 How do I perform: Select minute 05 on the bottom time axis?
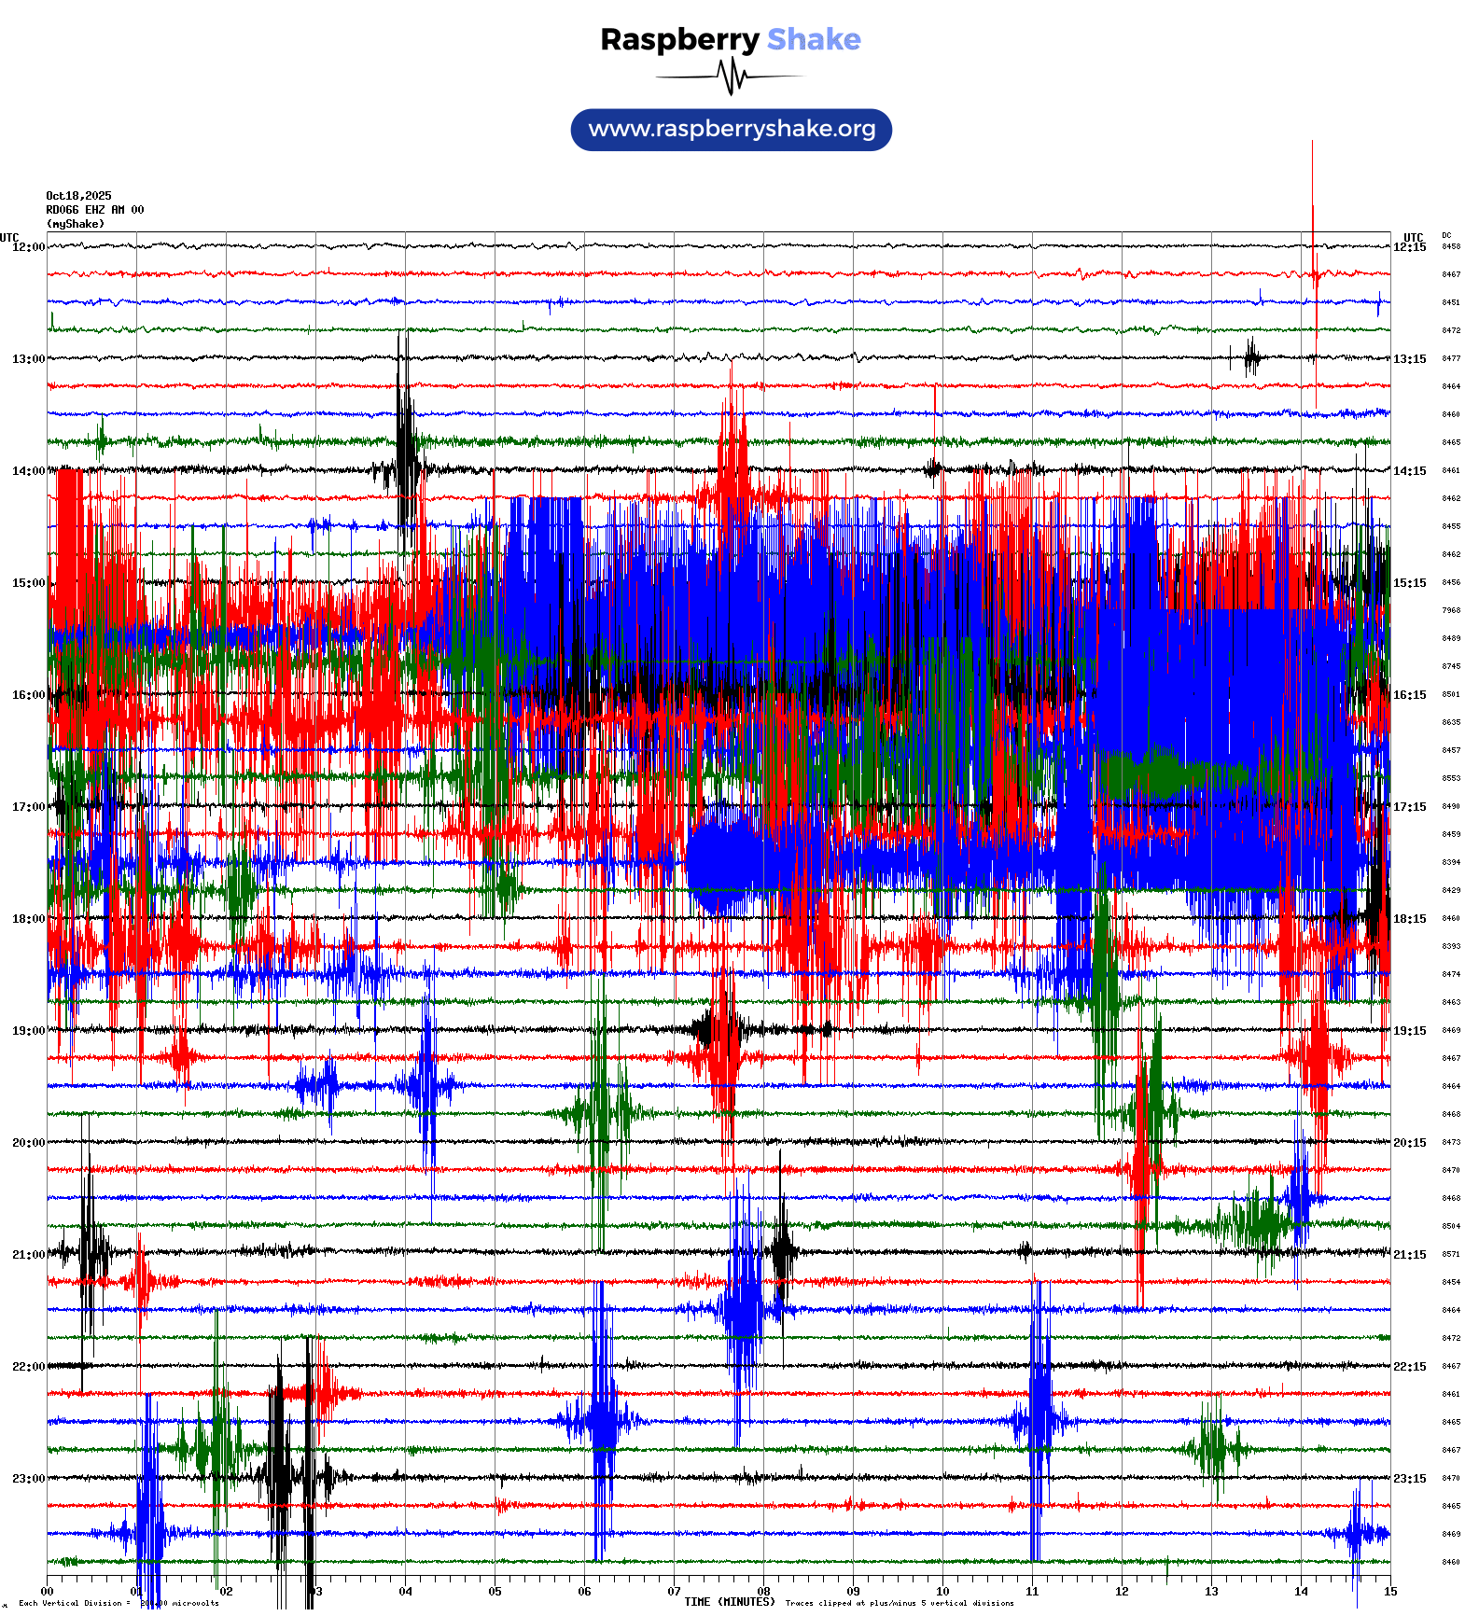coord(495,1592)
